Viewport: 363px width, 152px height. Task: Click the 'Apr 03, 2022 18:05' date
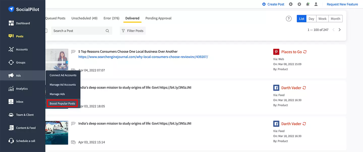point(92,106)
